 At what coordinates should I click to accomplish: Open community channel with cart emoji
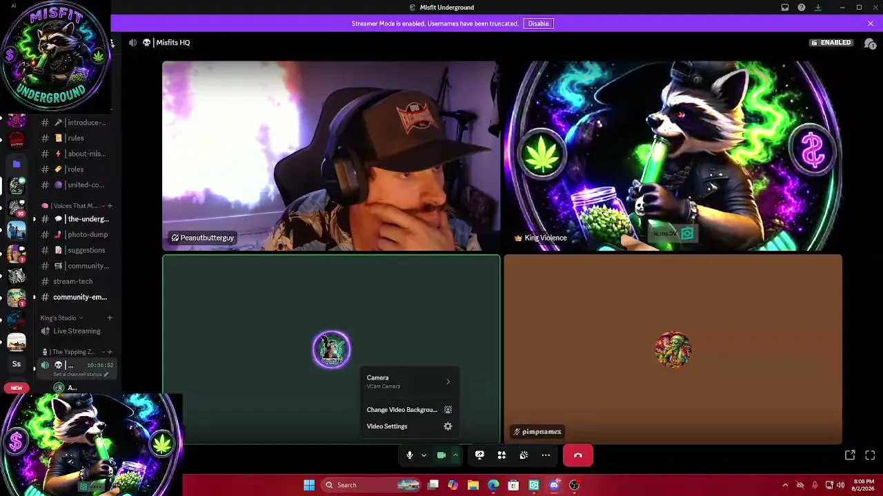76,266
